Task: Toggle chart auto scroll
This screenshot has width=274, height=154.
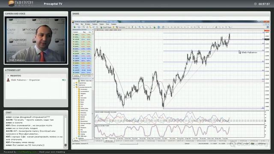Action: coord(147,27)
